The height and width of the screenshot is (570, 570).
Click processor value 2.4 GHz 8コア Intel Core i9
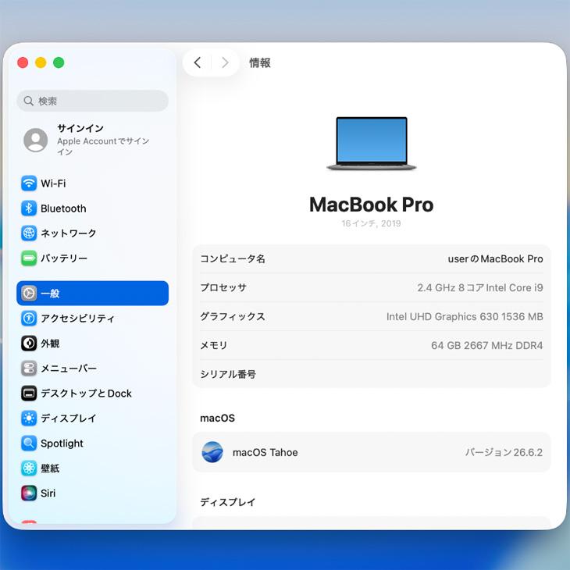point(480,287)
